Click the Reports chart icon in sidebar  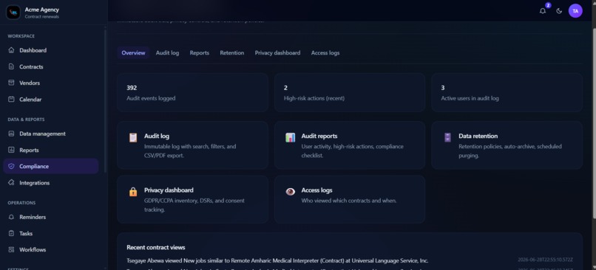(x=11, y=150)
